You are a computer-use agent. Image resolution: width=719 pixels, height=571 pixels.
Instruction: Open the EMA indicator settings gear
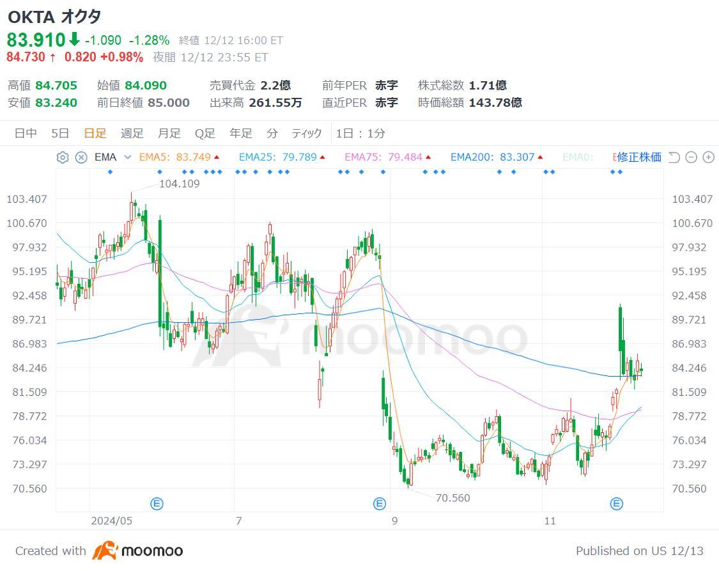tap(63, 157)
